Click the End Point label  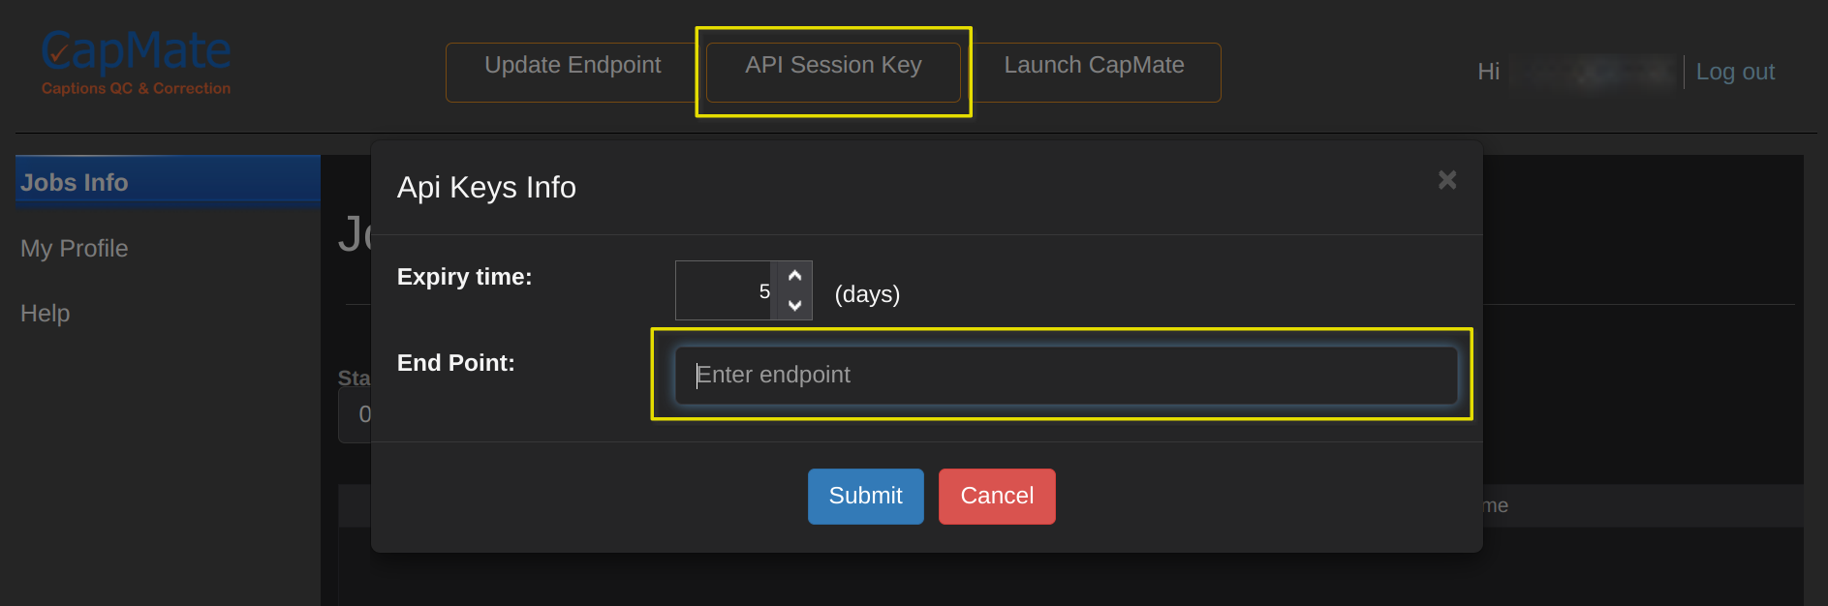455,363
